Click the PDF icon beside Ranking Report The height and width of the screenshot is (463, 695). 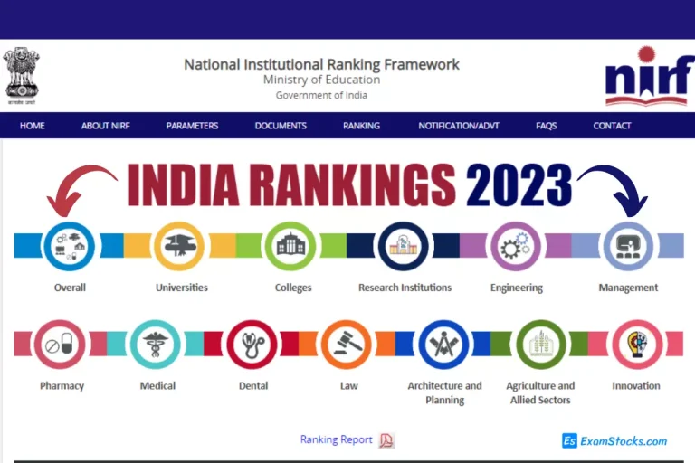(386, 440)
